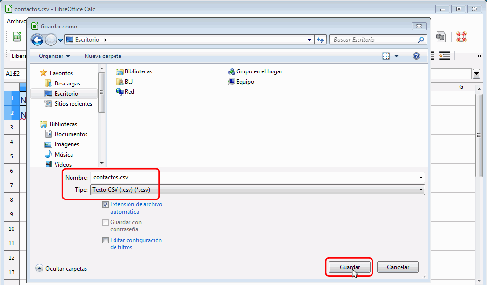This screenshot has height=285, width=487.
Task: Select row 10 header in Calc
Action: 12,229
